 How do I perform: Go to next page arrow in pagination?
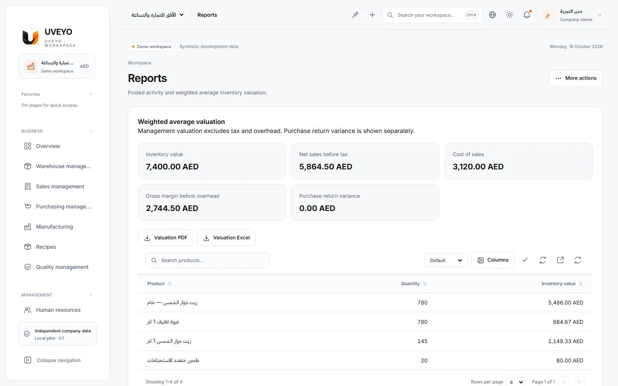click(x=579, y=382)
